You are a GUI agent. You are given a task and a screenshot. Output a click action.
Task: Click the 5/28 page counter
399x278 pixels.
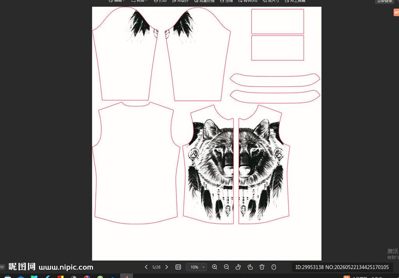coord(156,267)
